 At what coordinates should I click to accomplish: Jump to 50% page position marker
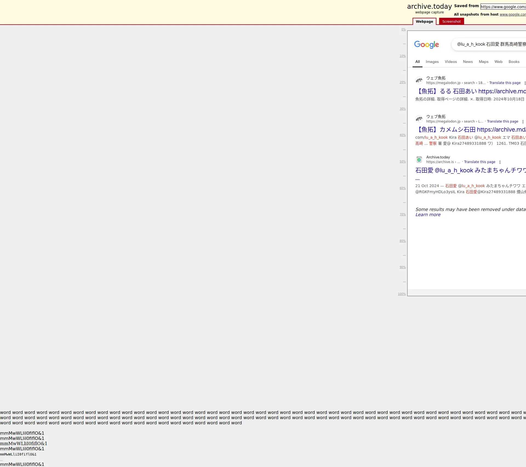[402, 162]
